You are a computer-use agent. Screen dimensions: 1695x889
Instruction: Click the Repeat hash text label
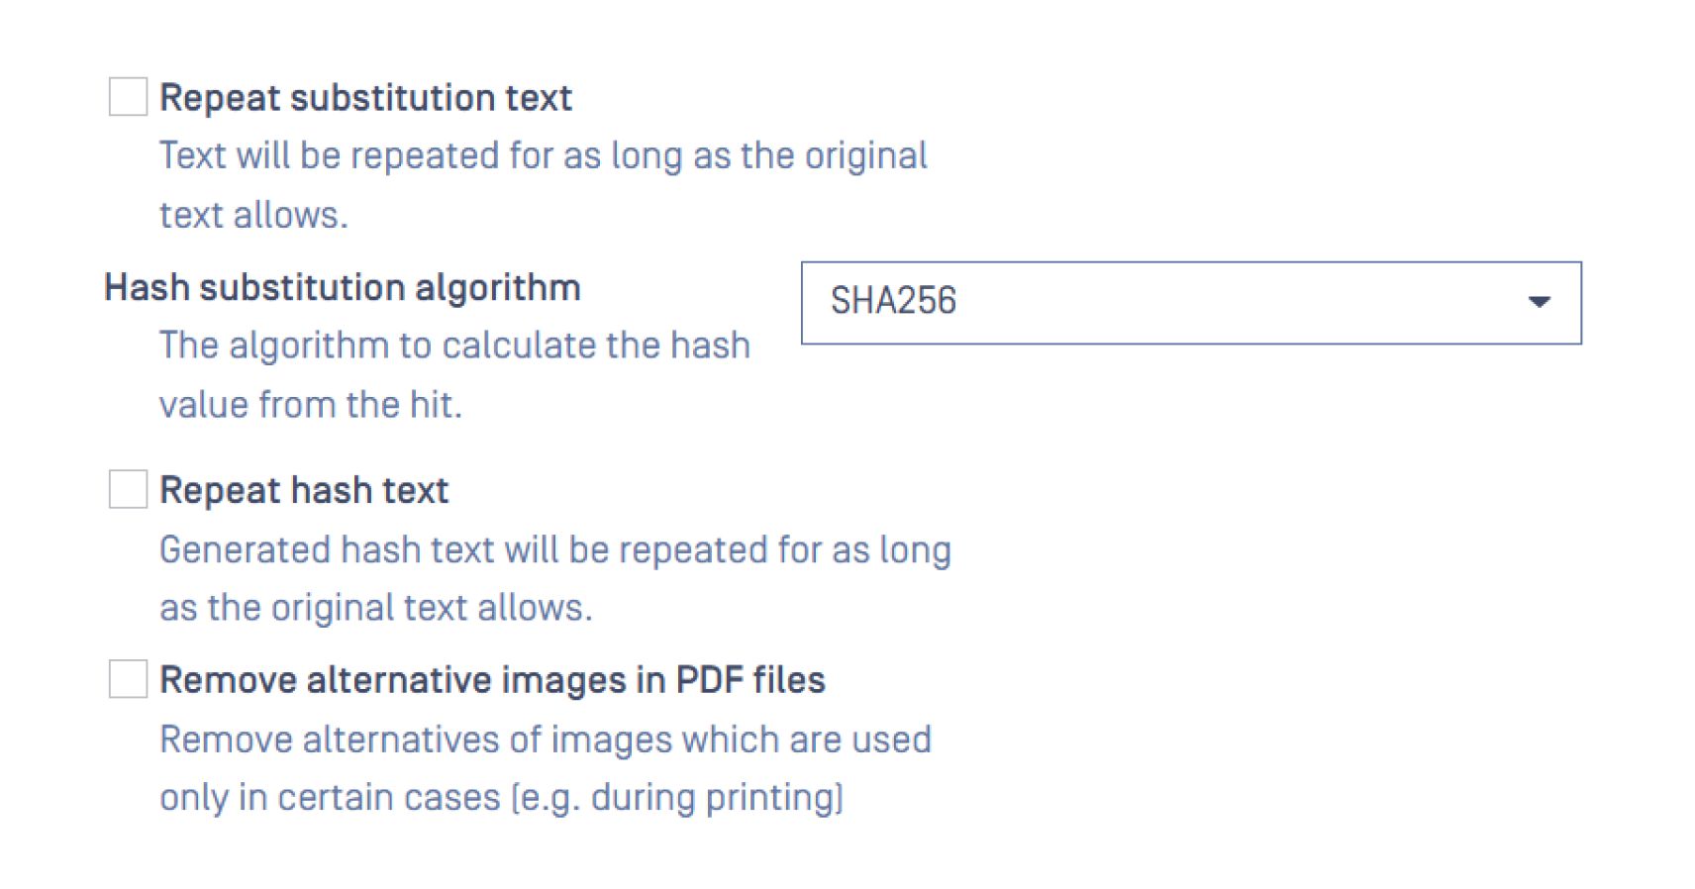coord(304,490)
